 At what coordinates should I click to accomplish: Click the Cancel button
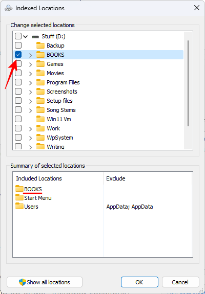(180, 282)
